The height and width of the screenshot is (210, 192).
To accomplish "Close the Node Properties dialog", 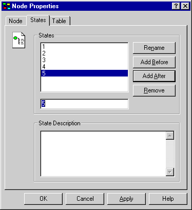I will [185, 6].
